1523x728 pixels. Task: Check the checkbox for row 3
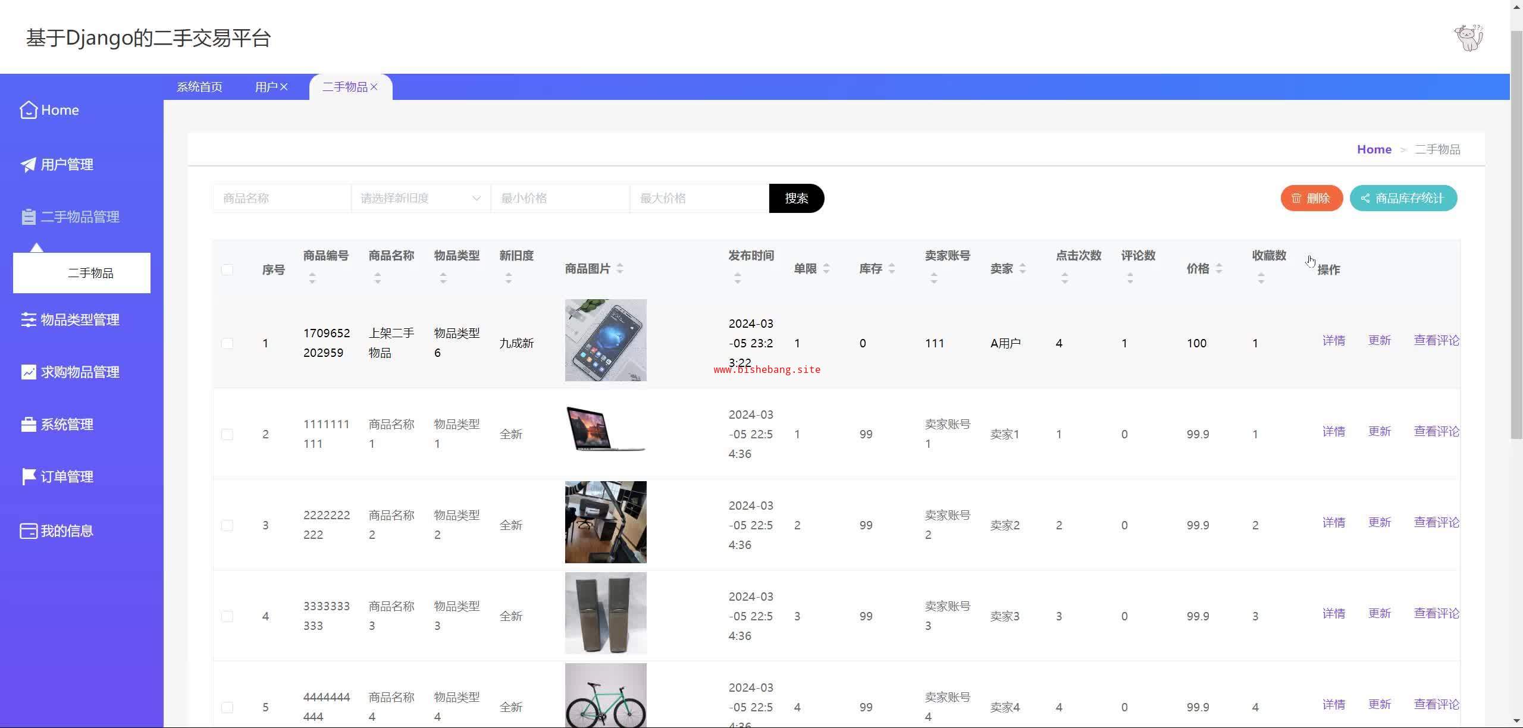pos(227,525)
